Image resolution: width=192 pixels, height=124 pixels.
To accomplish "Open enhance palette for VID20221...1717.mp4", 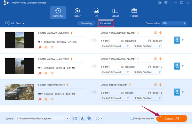I will pyautogui.click(x=52, y=73).
